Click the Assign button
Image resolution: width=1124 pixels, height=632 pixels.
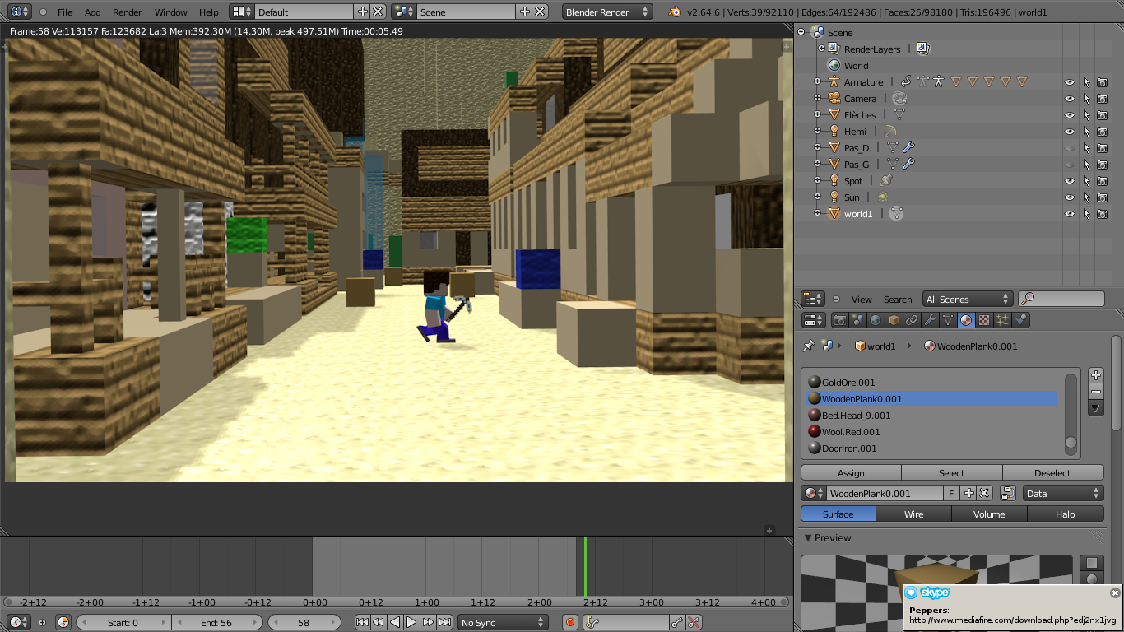point(851,472)
